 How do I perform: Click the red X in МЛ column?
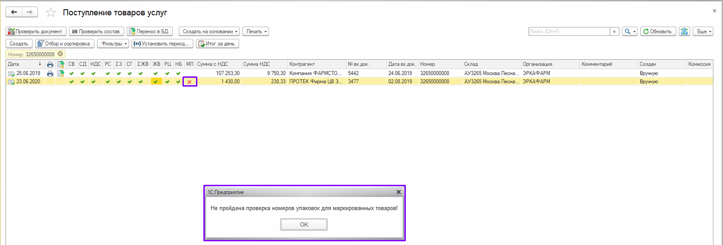pos(189,82)
